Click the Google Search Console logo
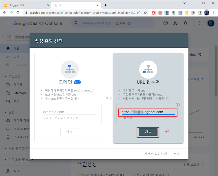 pyautogui.click(x=37, y=23)
